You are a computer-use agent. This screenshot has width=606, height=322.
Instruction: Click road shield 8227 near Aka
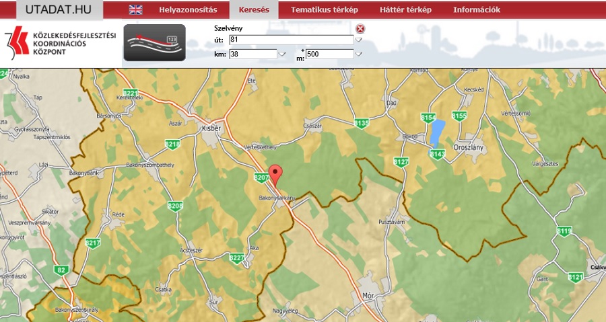pos(236,258)
